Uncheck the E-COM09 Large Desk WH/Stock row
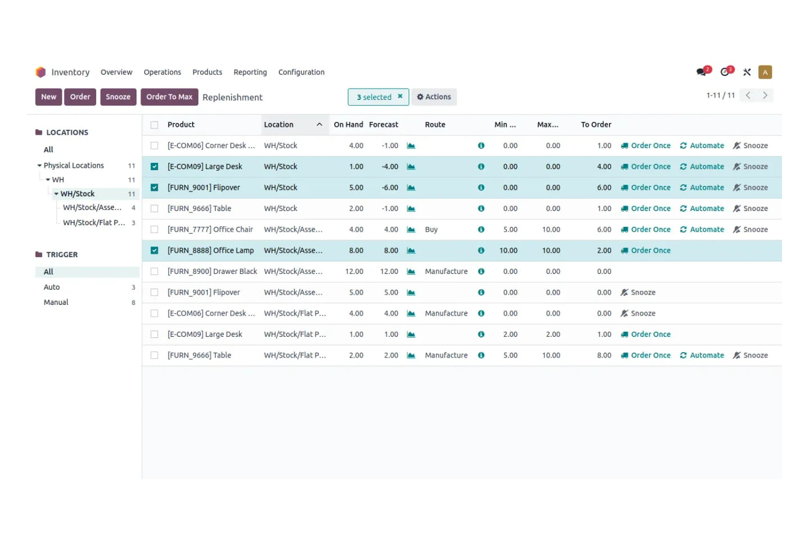This screenshot has height=539, width=809. pos(154,167)
